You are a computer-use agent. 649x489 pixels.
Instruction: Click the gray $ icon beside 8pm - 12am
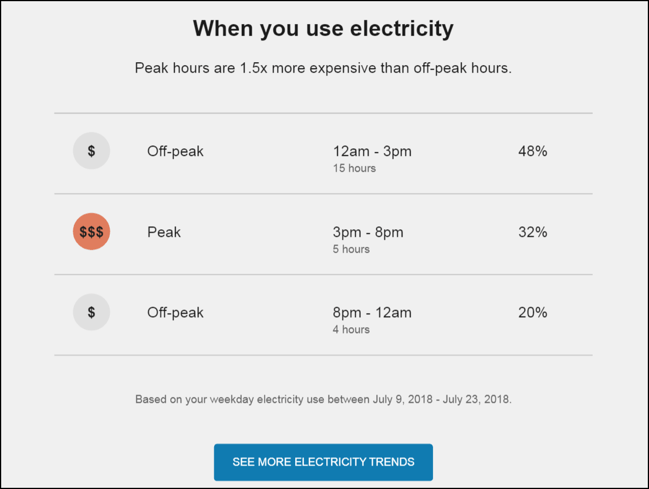[x=92, y=312]
